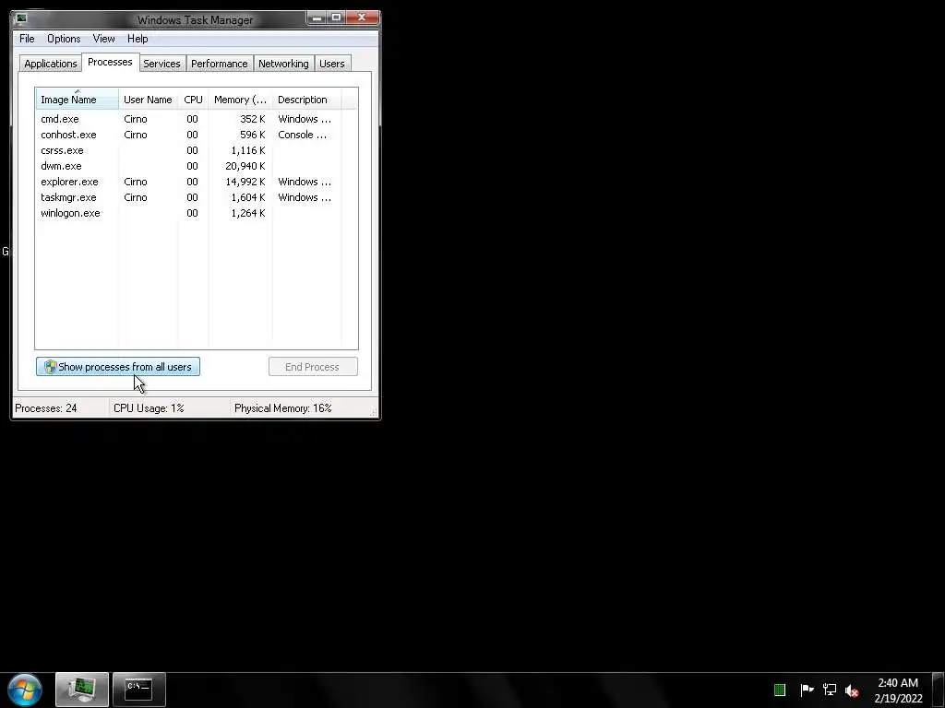Viewport: 945px width, 708px height.
Task: Click the muted volume tray icon
Action: click(852, 690)
